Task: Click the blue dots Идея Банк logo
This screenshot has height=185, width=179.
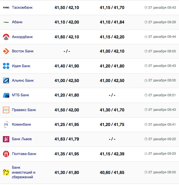Action: (x=6, y=66)
